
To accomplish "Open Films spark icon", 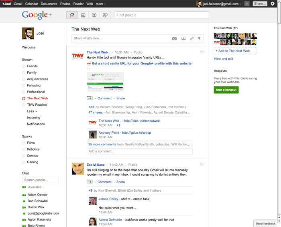I will (x=23, y=143).
